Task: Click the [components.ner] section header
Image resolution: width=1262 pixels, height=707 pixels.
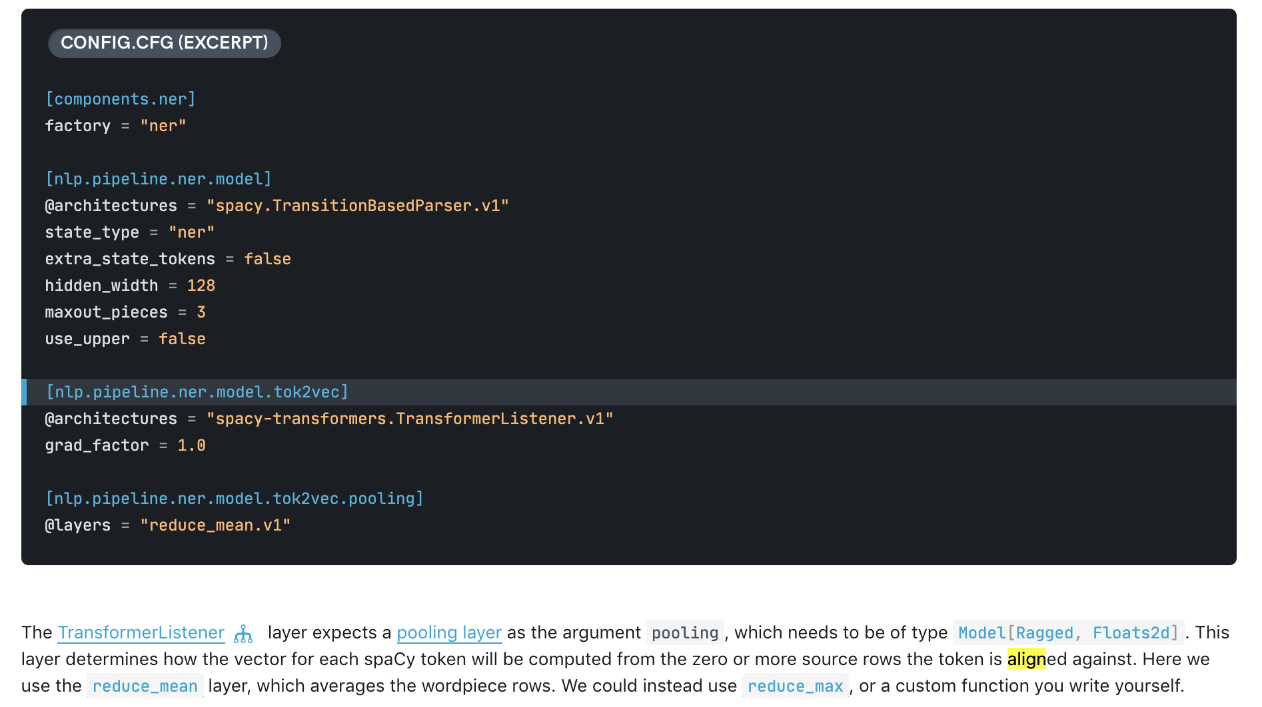Action: (x=121, y=99)
